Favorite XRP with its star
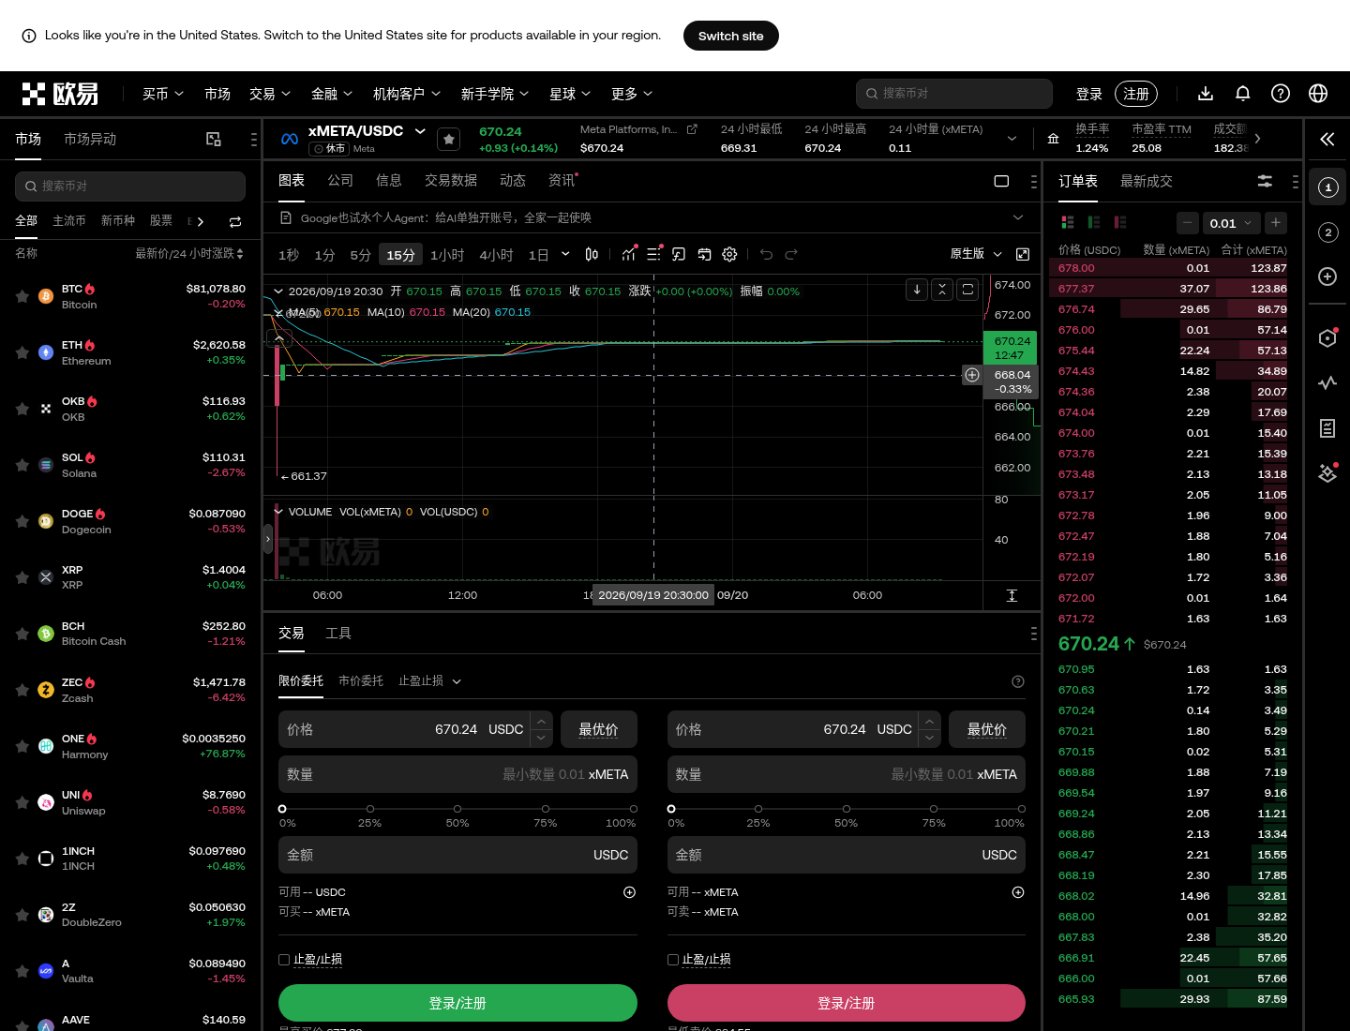The width and height of the screenshot is (1350, 1031). [x=22, y=577]
